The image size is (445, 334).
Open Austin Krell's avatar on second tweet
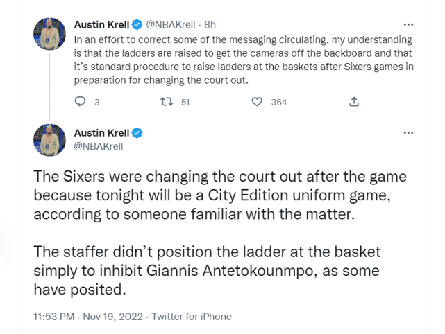[50, 140]
